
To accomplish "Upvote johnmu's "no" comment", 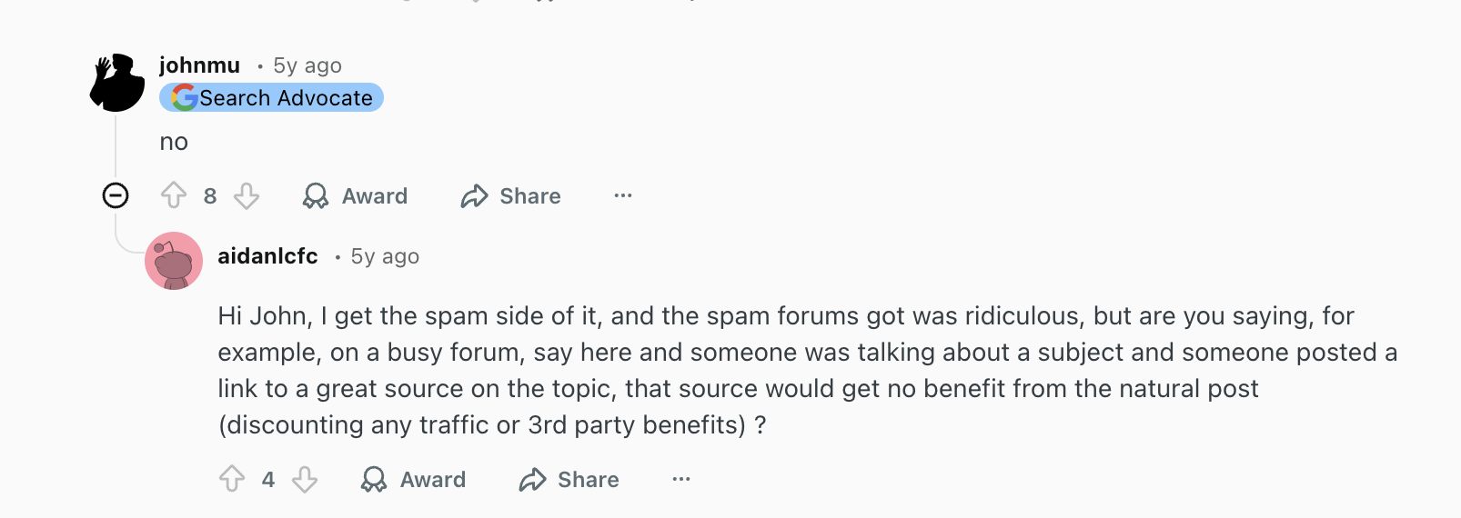I will click(174, 195).
